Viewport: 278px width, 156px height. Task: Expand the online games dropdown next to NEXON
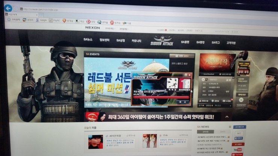click(x=110, y=28)
